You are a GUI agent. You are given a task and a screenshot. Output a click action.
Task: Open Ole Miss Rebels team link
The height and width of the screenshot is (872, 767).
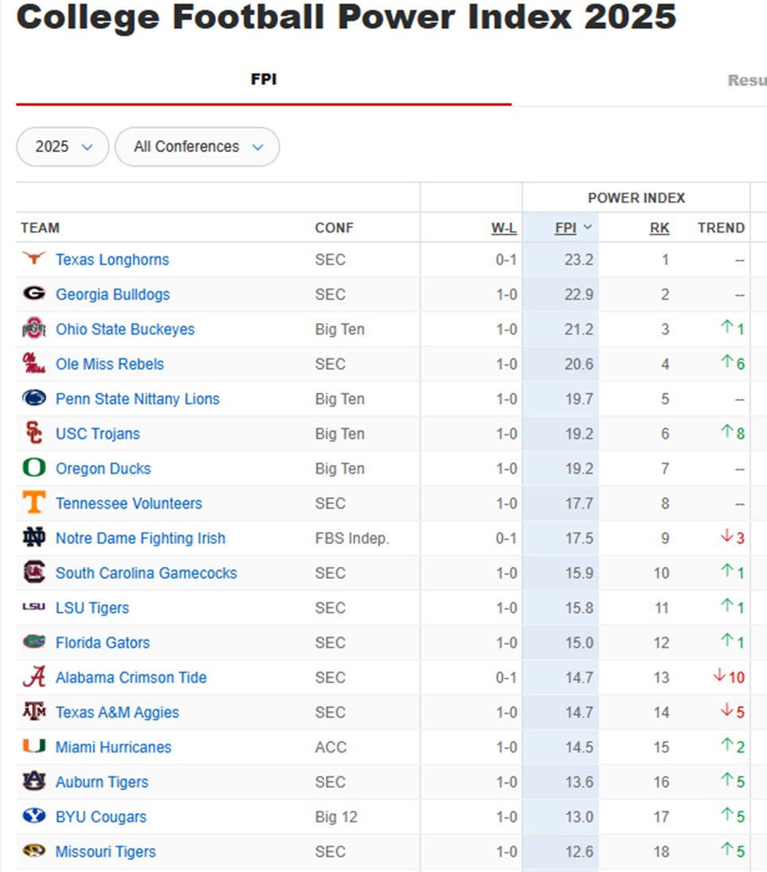pos(110,364)
